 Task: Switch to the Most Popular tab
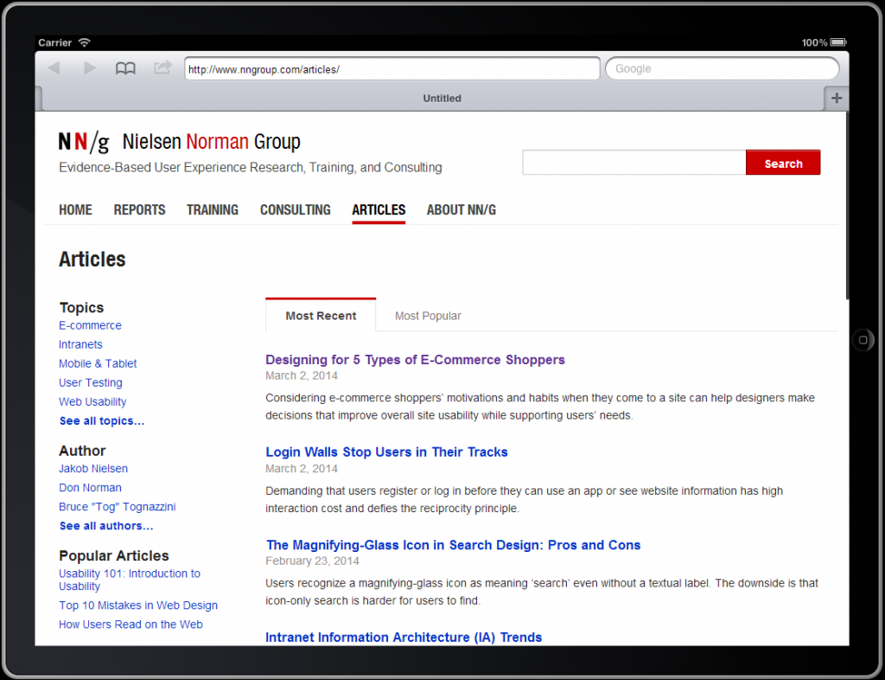pyautogui.click(x=428, y=316)
